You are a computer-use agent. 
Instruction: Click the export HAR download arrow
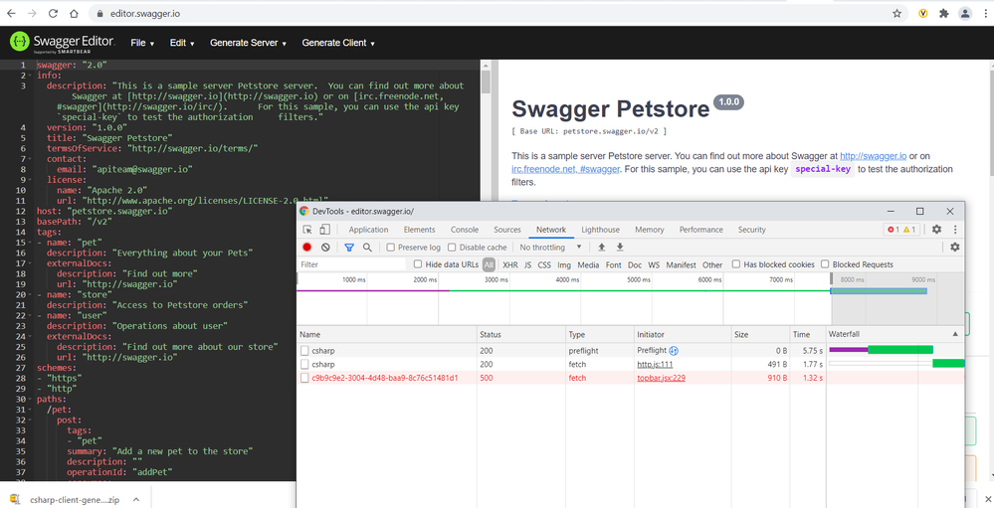(620, 248)
